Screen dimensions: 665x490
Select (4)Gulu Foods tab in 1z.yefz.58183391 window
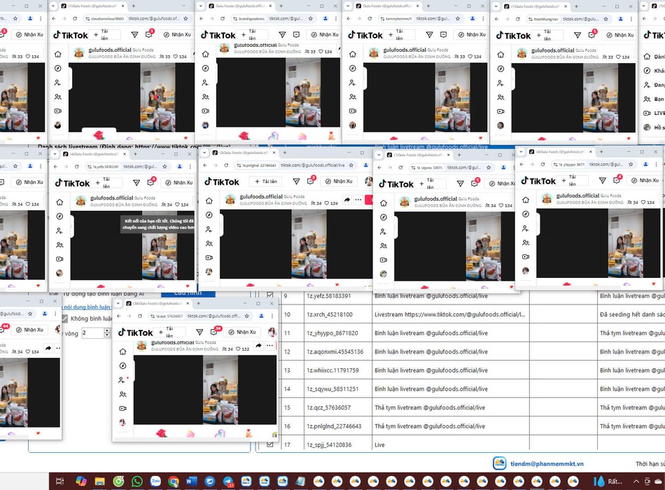pos(94,154)
